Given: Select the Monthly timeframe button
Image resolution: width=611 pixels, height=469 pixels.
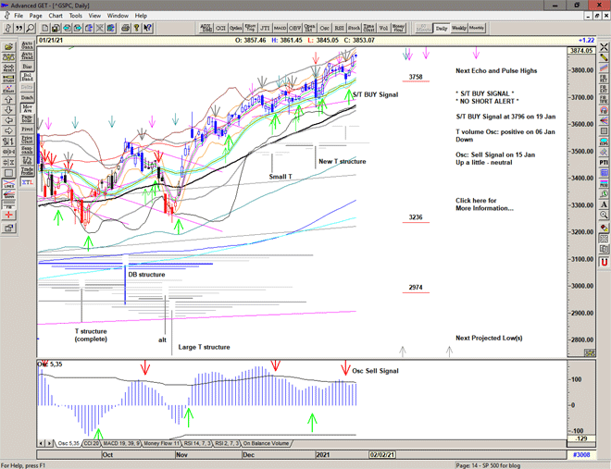Looking at the screenshot, I should (477, 29).
